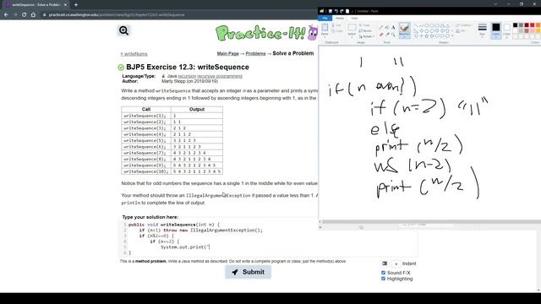
Task: Open the Select dropdown arrow in Paint
Action: pyautogui.click(x=352, y=37)
